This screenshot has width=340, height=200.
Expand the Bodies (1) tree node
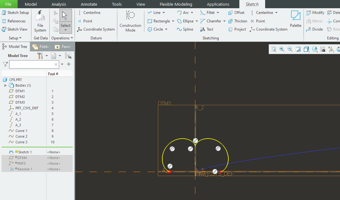(5, 86)
